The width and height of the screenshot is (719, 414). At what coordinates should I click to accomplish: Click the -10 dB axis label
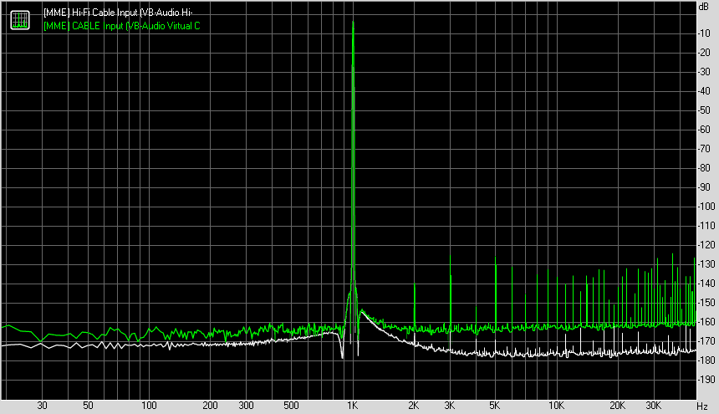tap(704, 33)
